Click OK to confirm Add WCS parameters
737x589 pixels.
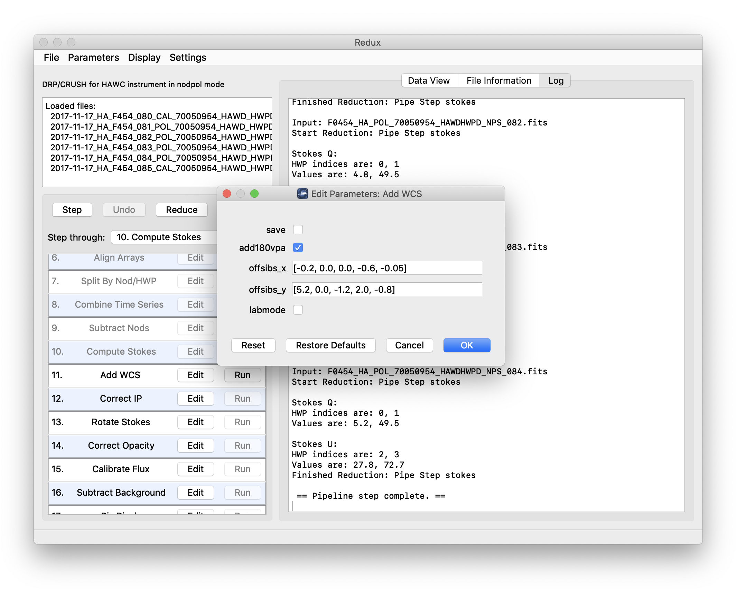[467, 345]
